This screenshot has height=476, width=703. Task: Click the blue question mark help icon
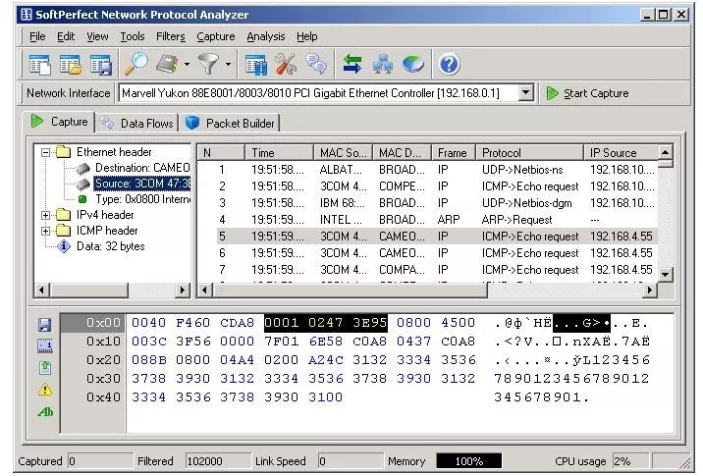click(450, 65)
